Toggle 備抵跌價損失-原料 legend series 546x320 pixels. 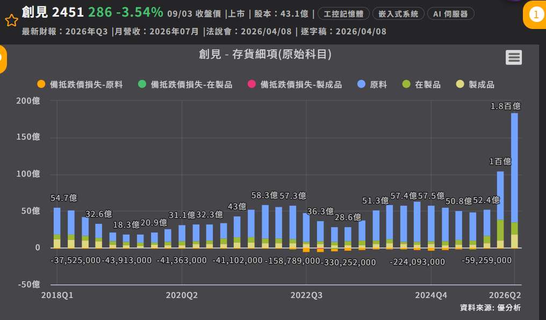click(80, 84)
